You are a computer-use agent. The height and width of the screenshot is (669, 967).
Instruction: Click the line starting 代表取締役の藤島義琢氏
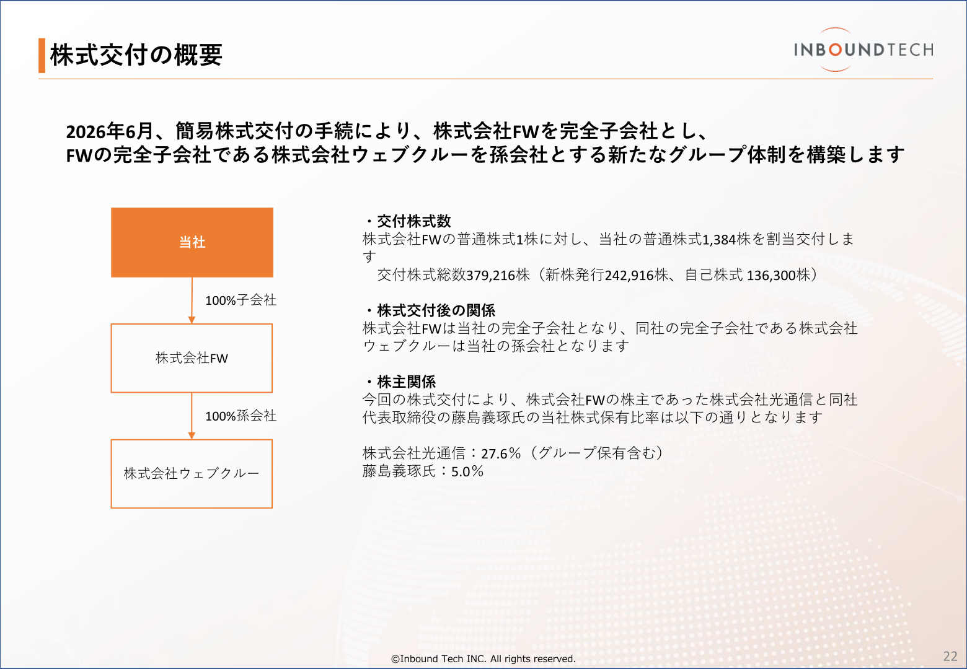(x=593, y=418)
